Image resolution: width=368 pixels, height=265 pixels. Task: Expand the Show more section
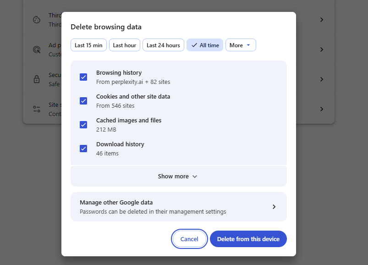179,176
